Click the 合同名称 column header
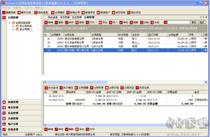Viewport: 210px width, 137px height. point(77,35)
